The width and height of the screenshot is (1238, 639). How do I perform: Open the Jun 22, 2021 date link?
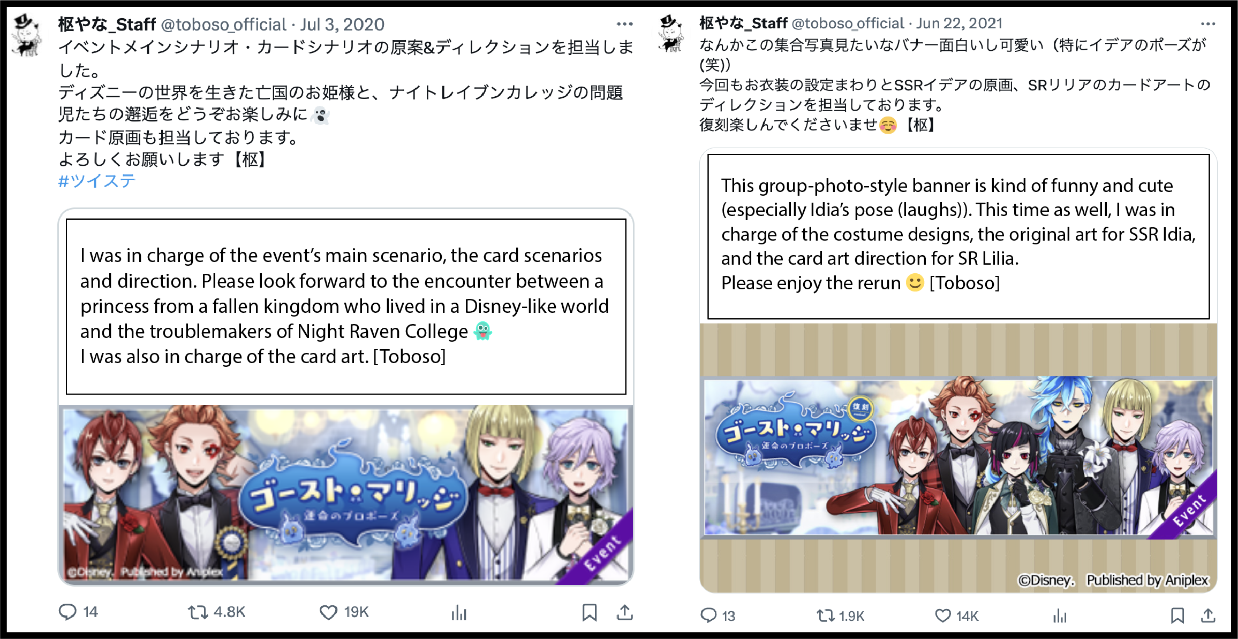point(959,23)
